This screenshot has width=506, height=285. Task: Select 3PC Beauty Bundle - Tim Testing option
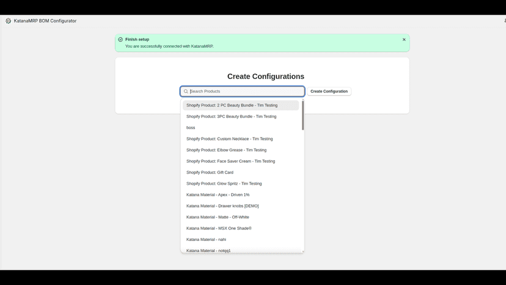(x=241, y=116)
